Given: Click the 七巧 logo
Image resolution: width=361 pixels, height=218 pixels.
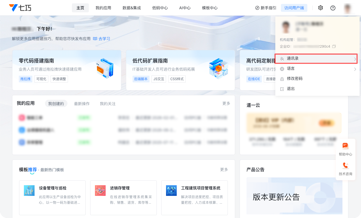Looking at the screenshot, I should point(20,8).
